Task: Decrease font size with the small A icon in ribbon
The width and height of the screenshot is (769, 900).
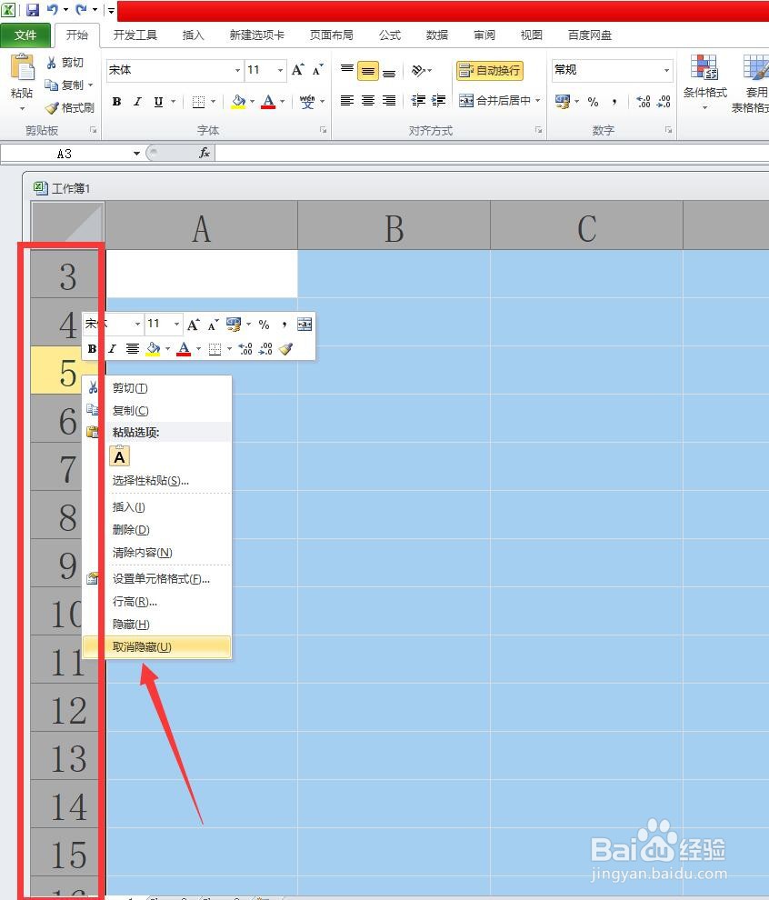Action: coord(317,70)
